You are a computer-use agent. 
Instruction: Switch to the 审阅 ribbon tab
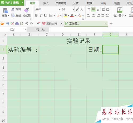[x=103, y=3]
